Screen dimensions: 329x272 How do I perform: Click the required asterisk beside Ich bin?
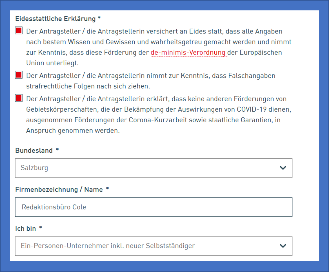point(41,229)
